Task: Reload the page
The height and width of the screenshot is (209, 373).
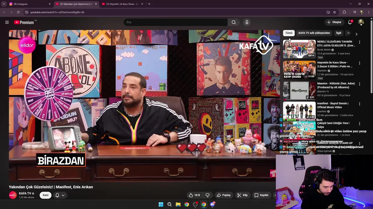Action: pos(18,12)
